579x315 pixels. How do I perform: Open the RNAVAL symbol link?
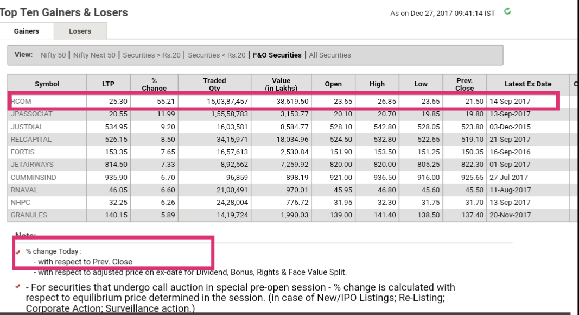pos(24,190)
